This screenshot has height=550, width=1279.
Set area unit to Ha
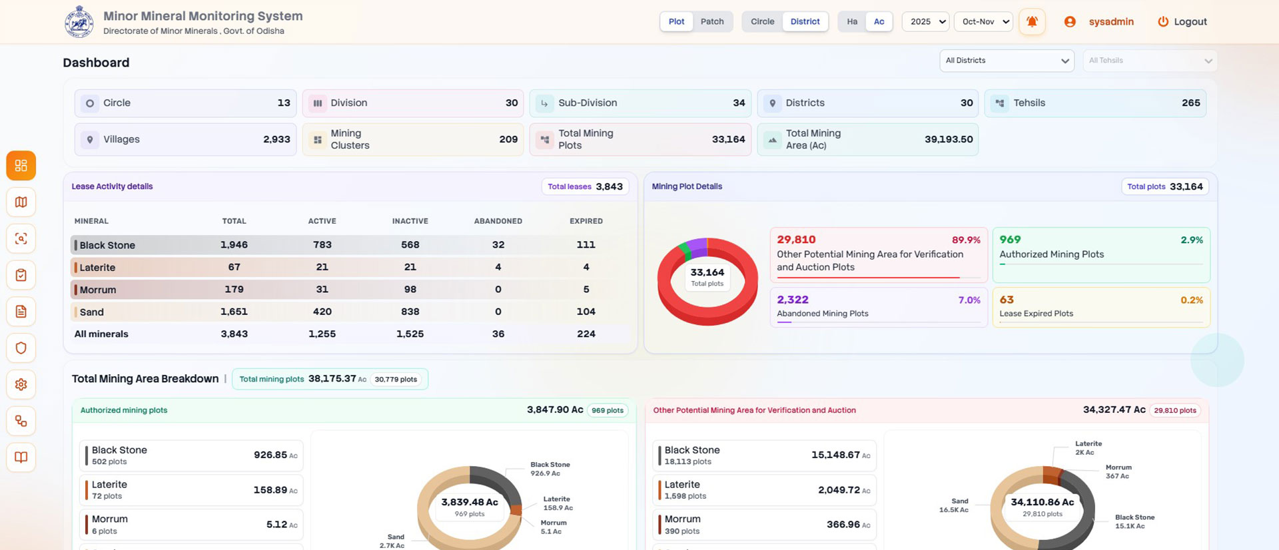pos(852,21)
